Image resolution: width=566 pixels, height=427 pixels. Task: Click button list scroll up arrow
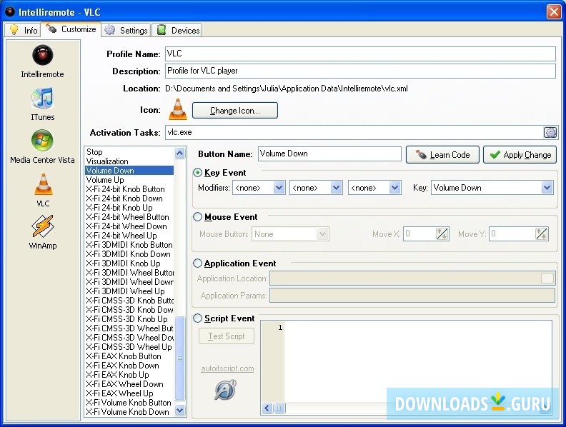click(x=180, y=154)
